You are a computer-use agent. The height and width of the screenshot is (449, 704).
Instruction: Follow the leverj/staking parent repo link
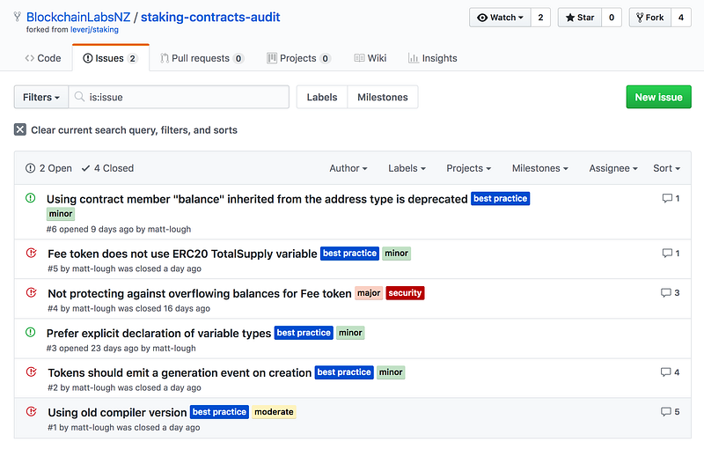click(94, 30)
